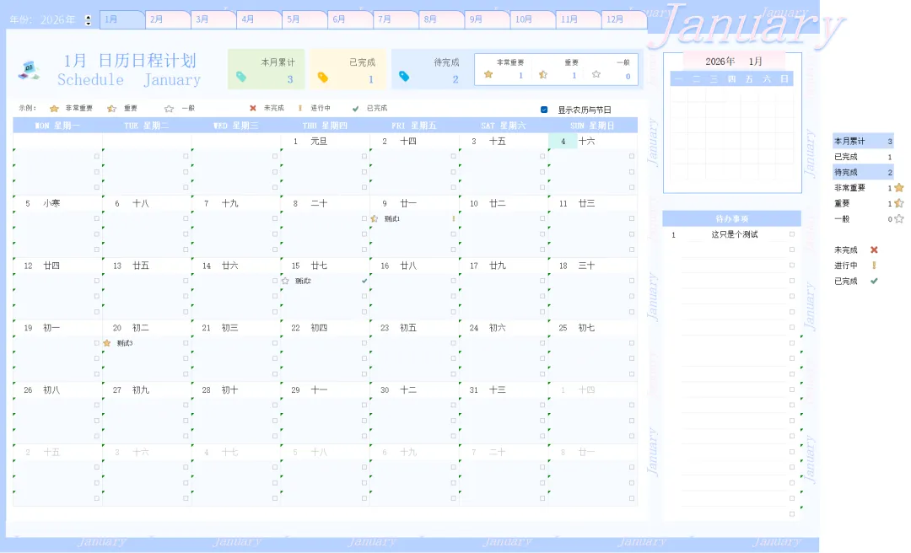Click the FRI 星期五 column header
911x553 pixels.
(x=414, y=126)
